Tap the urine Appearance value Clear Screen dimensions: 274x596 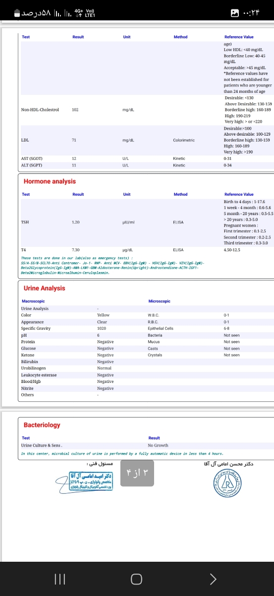point(102,321)
